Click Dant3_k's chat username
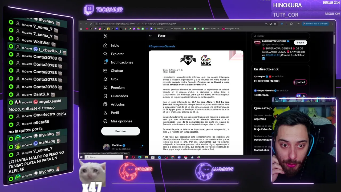Viewport: 341px width, 192px height. 41,94
